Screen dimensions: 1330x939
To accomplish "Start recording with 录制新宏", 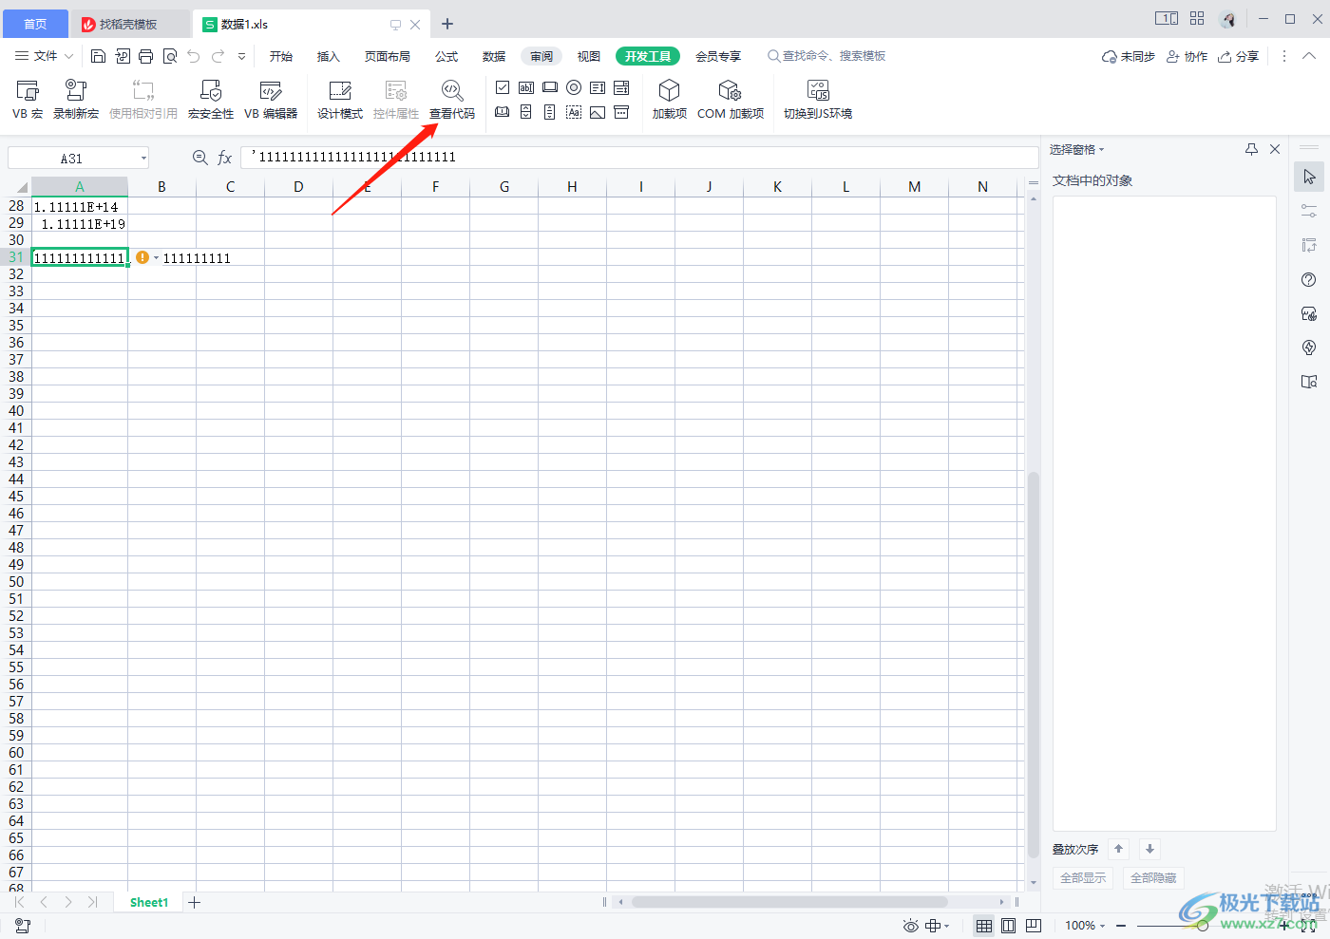I will pyautogui.click(x=76, y=100).
